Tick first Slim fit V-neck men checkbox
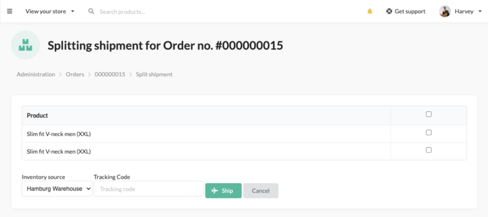 [x=429, y=133]
